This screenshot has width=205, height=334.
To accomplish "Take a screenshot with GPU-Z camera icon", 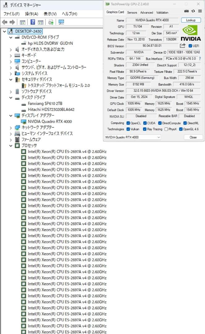I will 186,11.
